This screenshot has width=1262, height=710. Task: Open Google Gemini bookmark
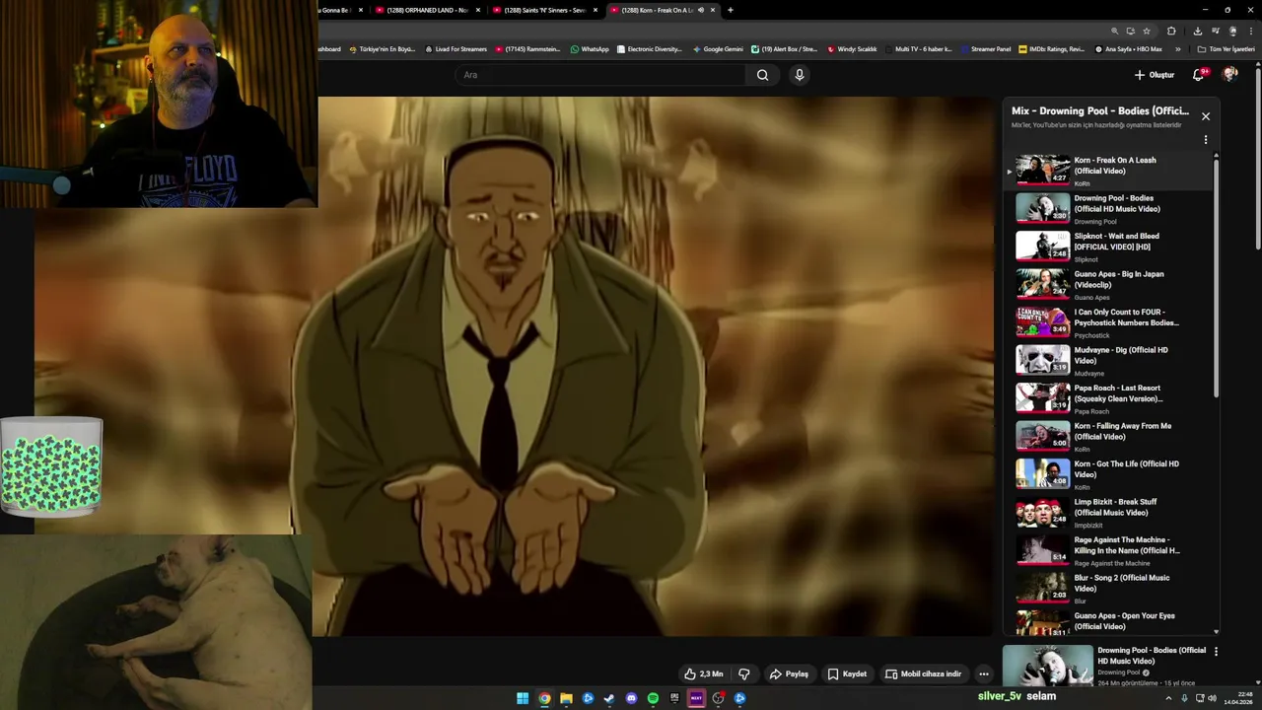[x=718, y=49]
